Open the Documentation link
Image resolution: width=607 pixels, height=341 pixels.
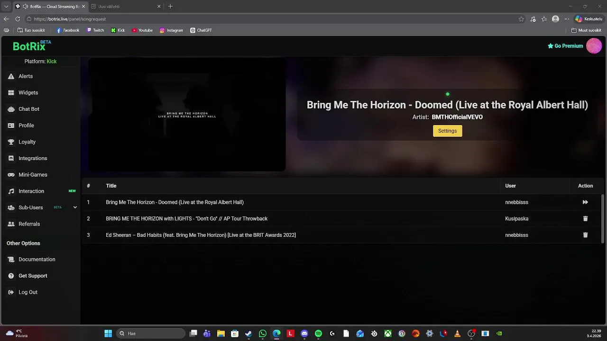coord(37,260)
